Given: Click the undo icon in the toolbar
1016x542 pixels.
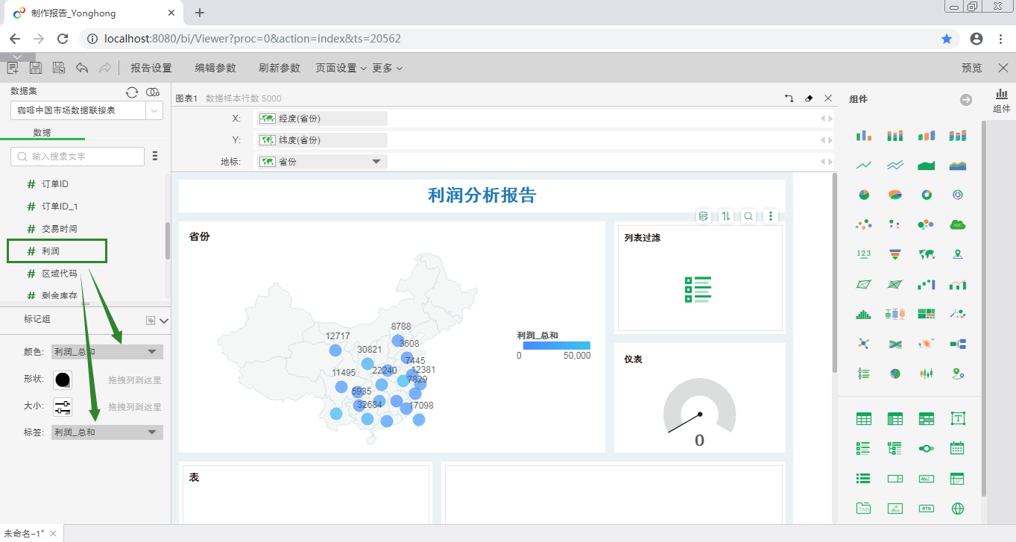Looking at the screenshot, I should 83,67.
